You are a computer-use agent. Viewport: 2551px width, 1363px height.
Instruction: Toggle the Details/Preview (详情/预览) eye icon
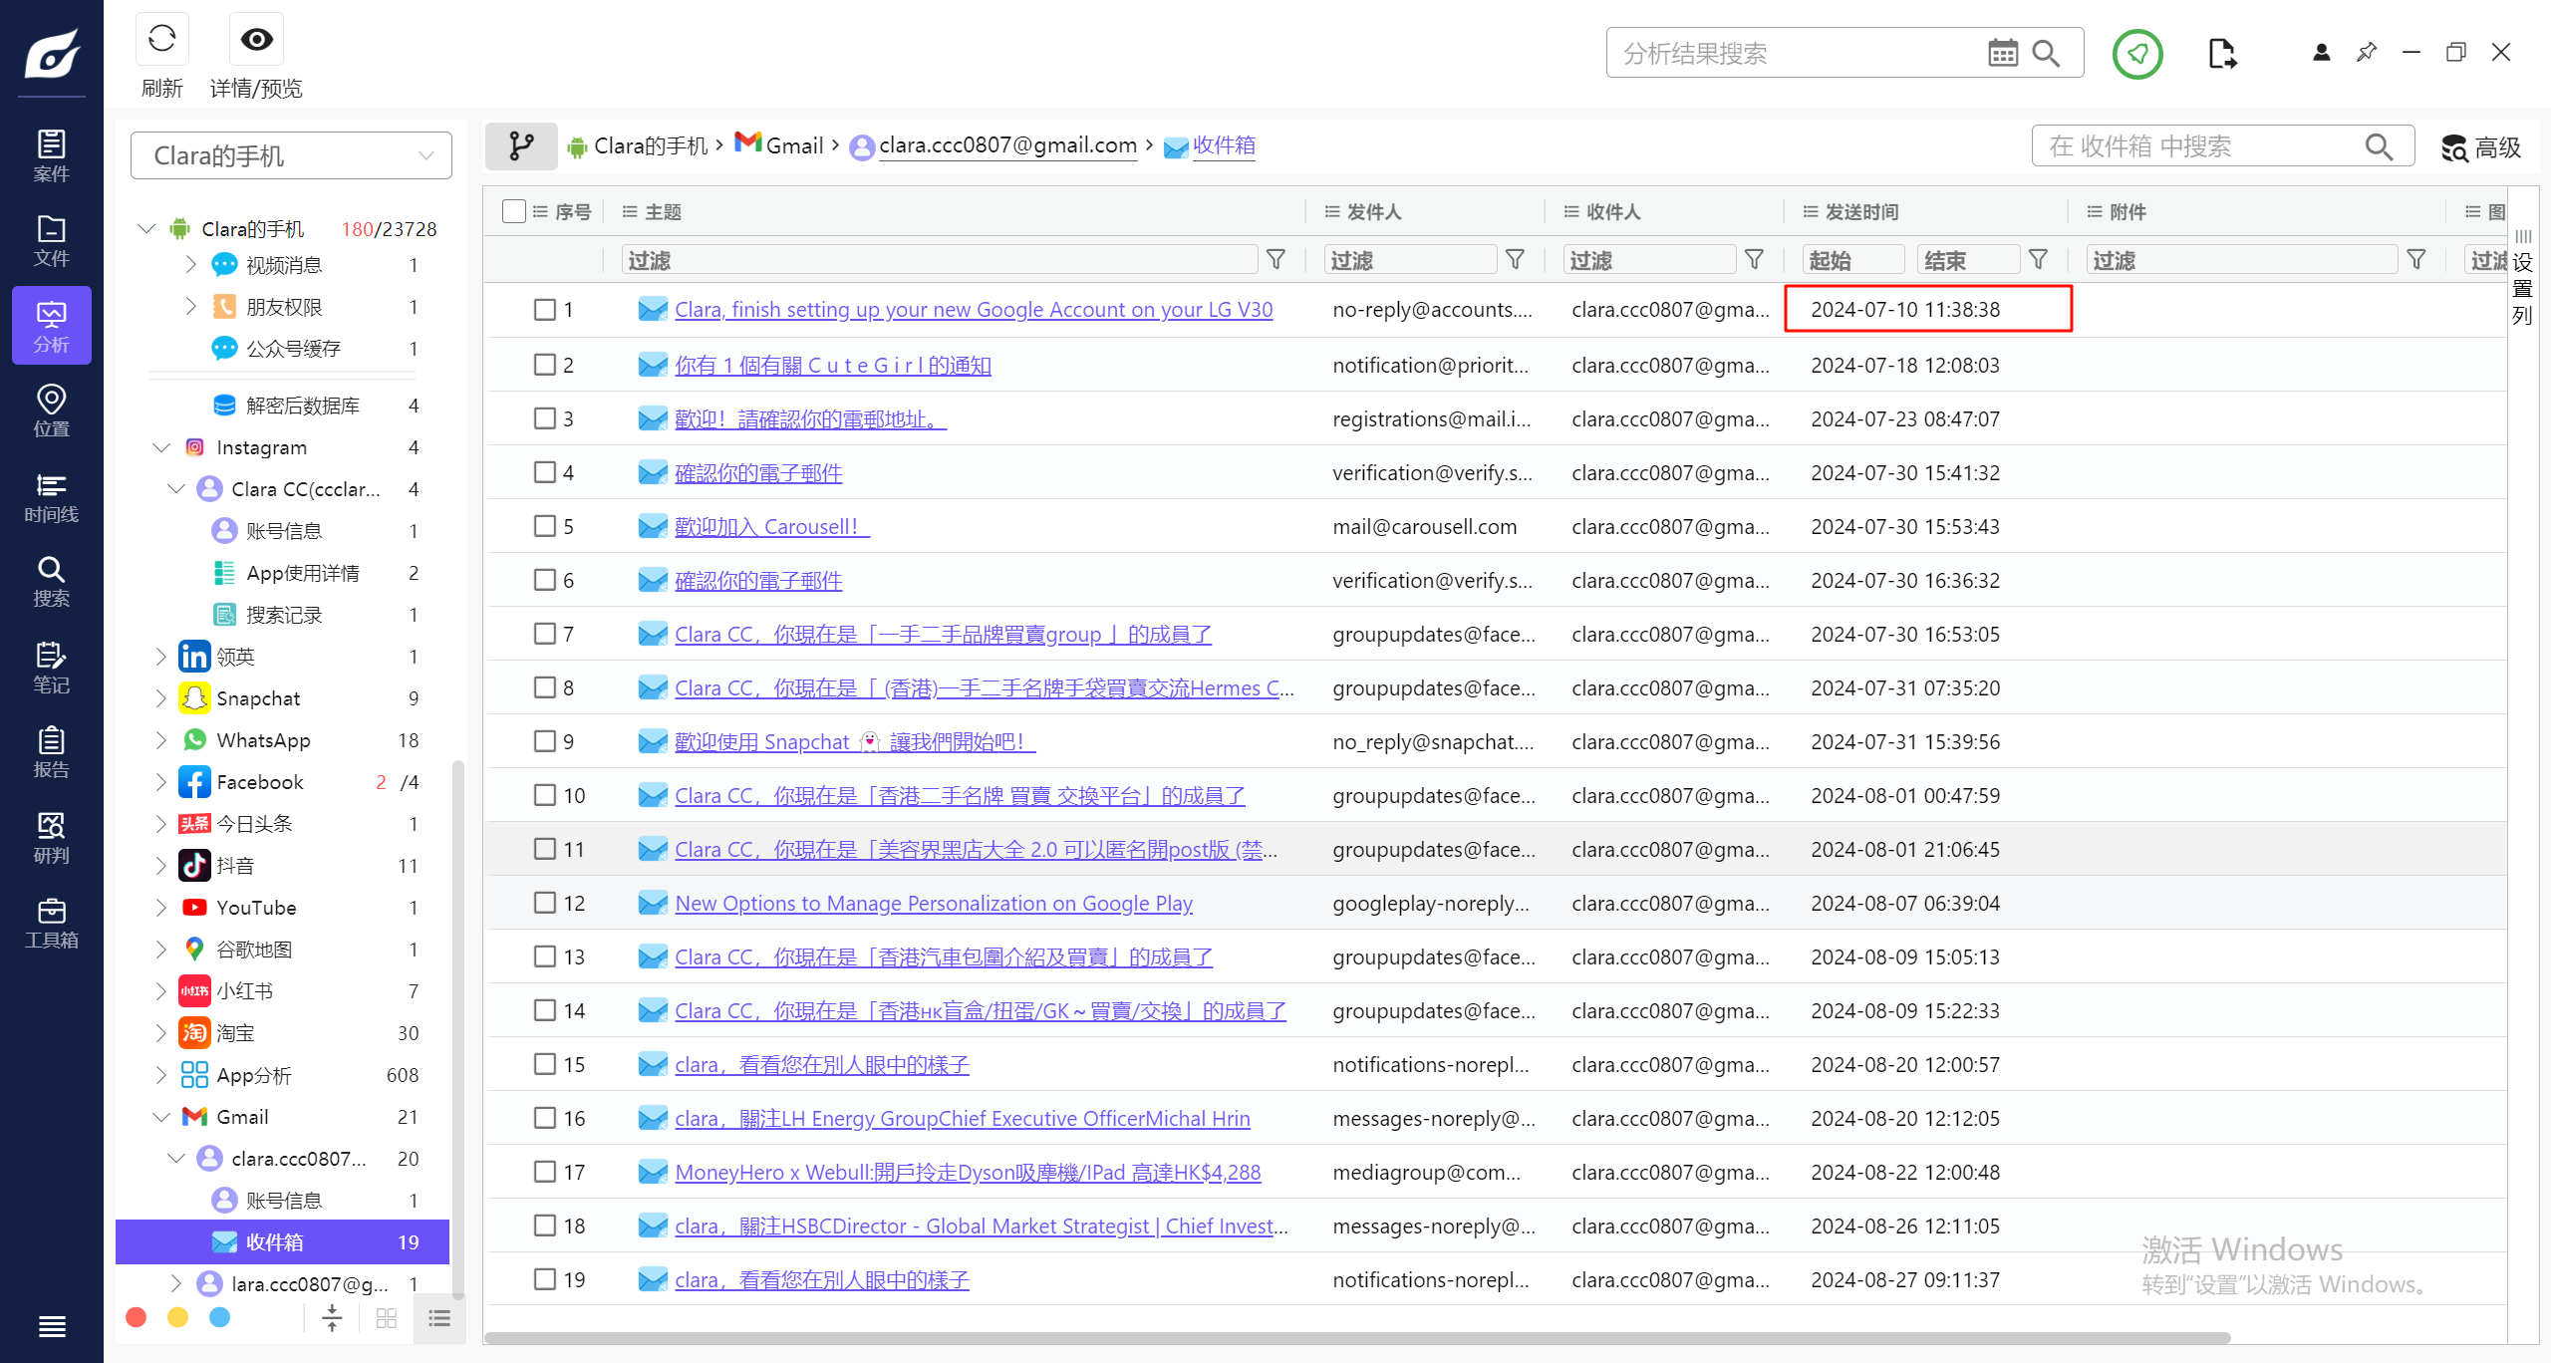[x=256, y=40]
